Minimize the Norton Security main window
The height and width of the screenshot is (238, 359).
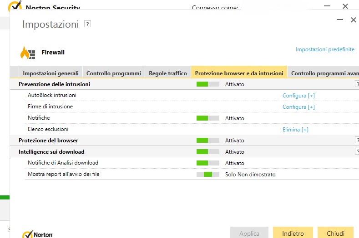pos(327,6)
